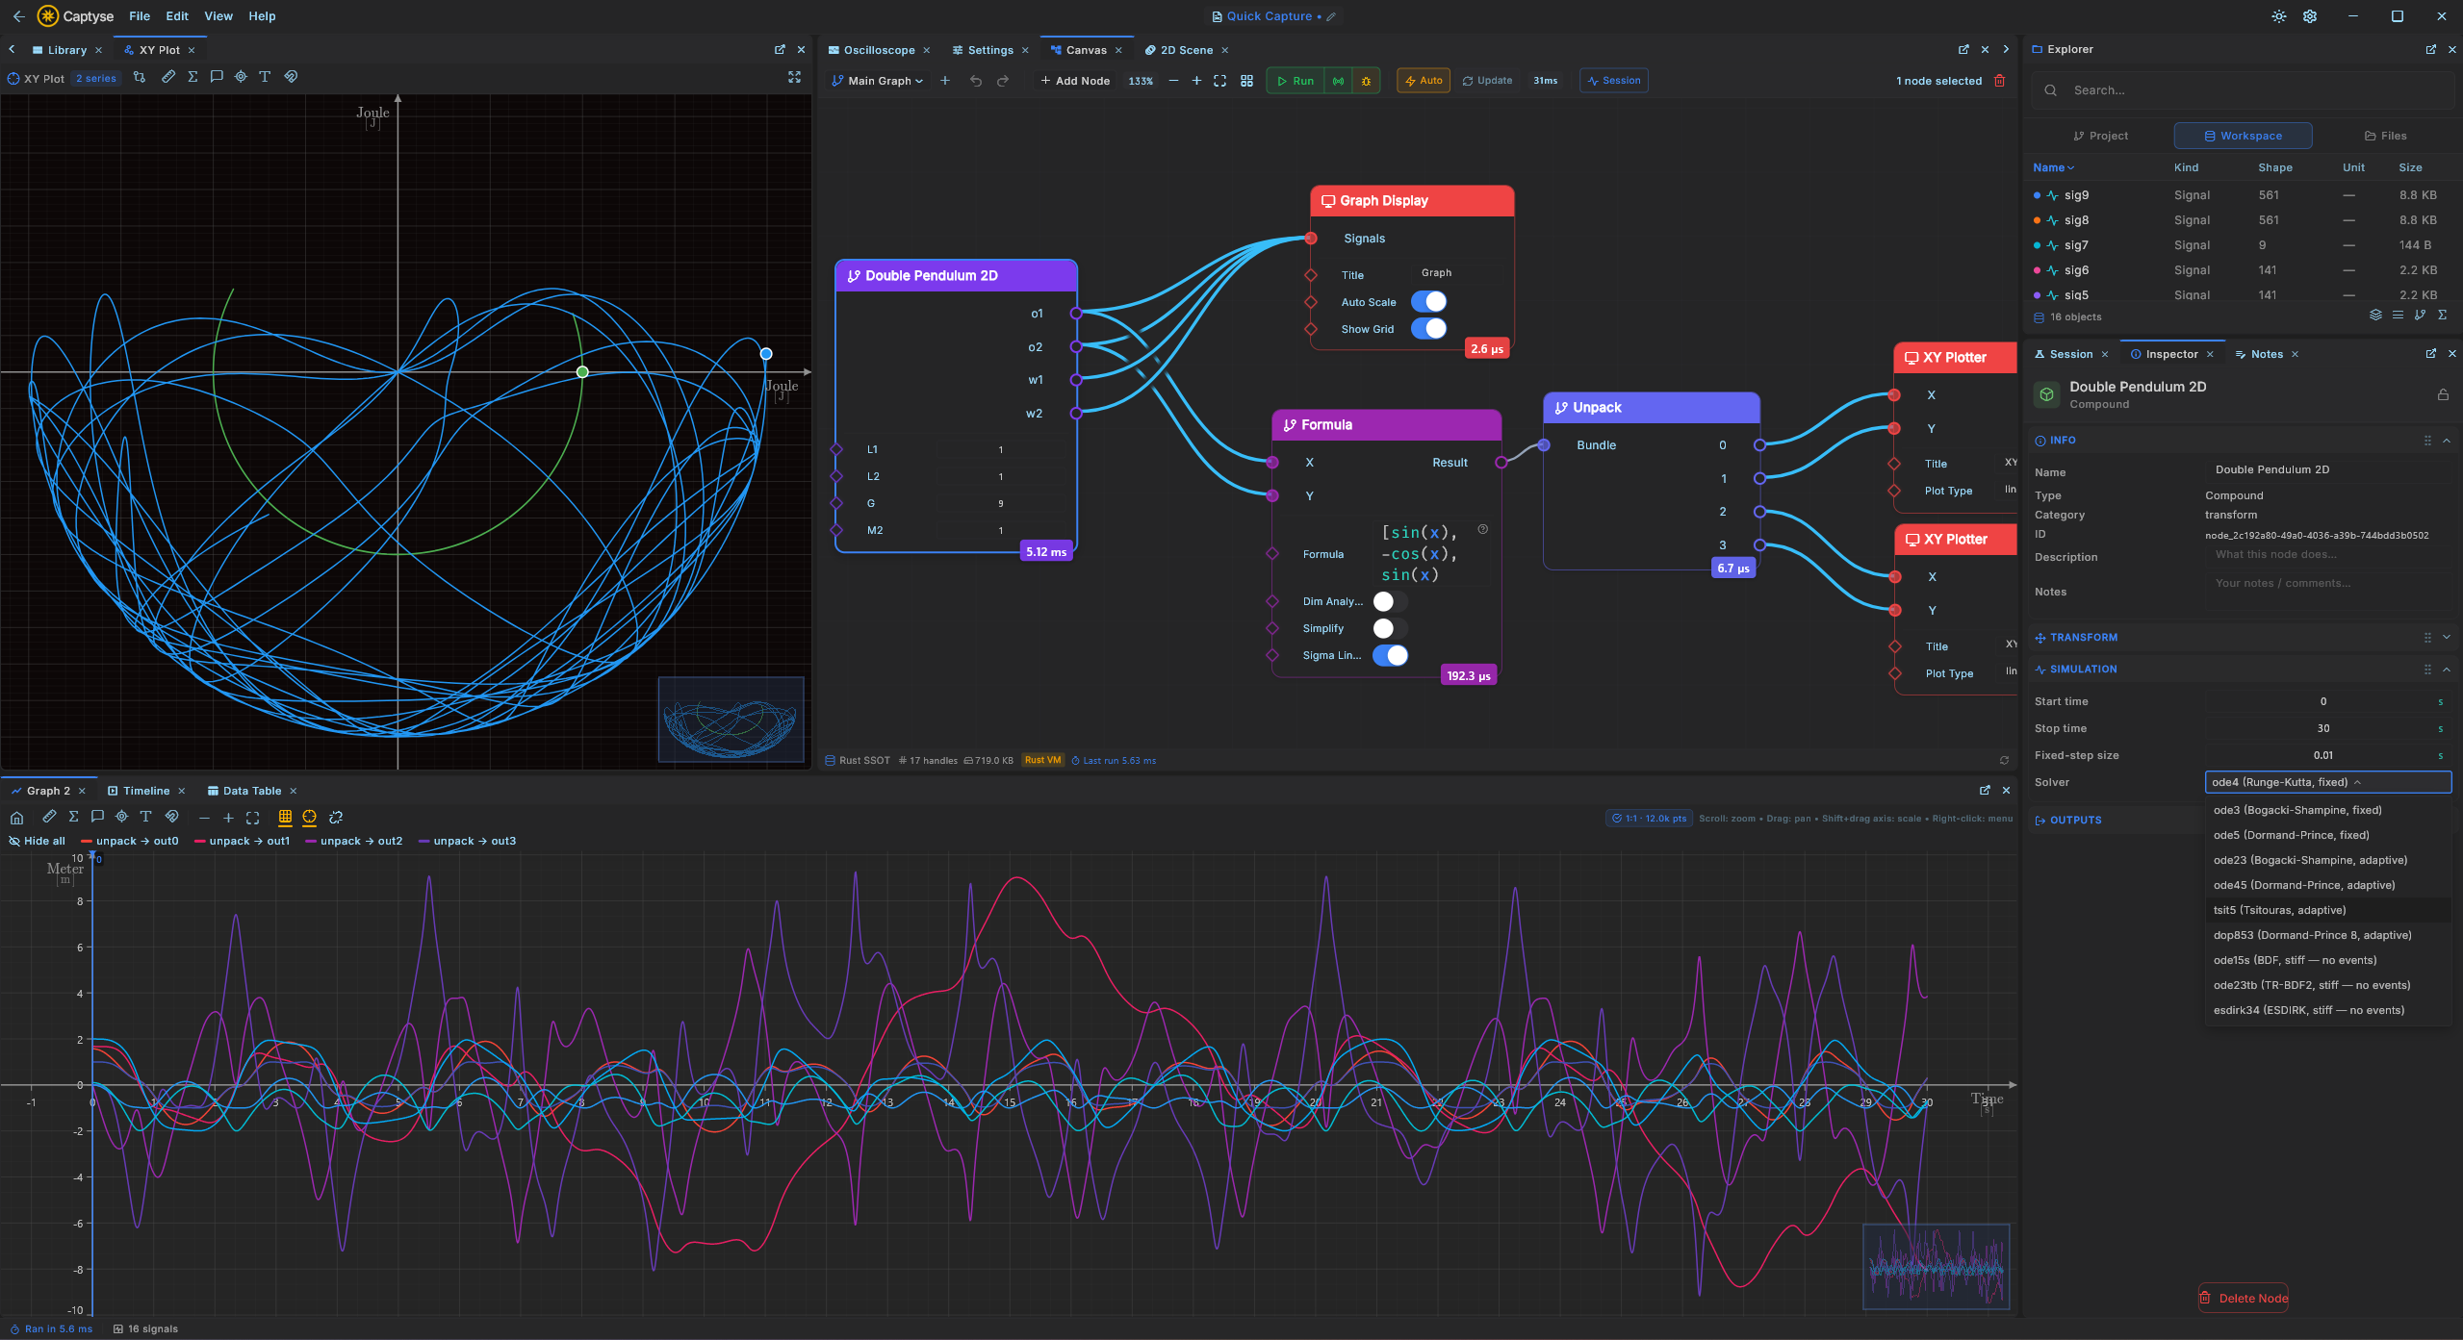Viewport: 2463px width, 1340px height.
Task: Click the sigma statistics icon in Graph 2 toolbar
Action: pyautogui.click(x=73, y=817)
